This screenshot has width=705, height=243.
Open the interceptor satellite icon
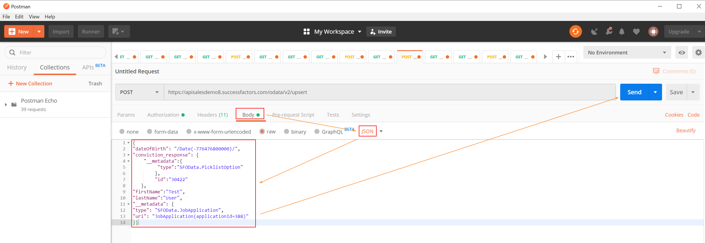click(x=595, y=32)
